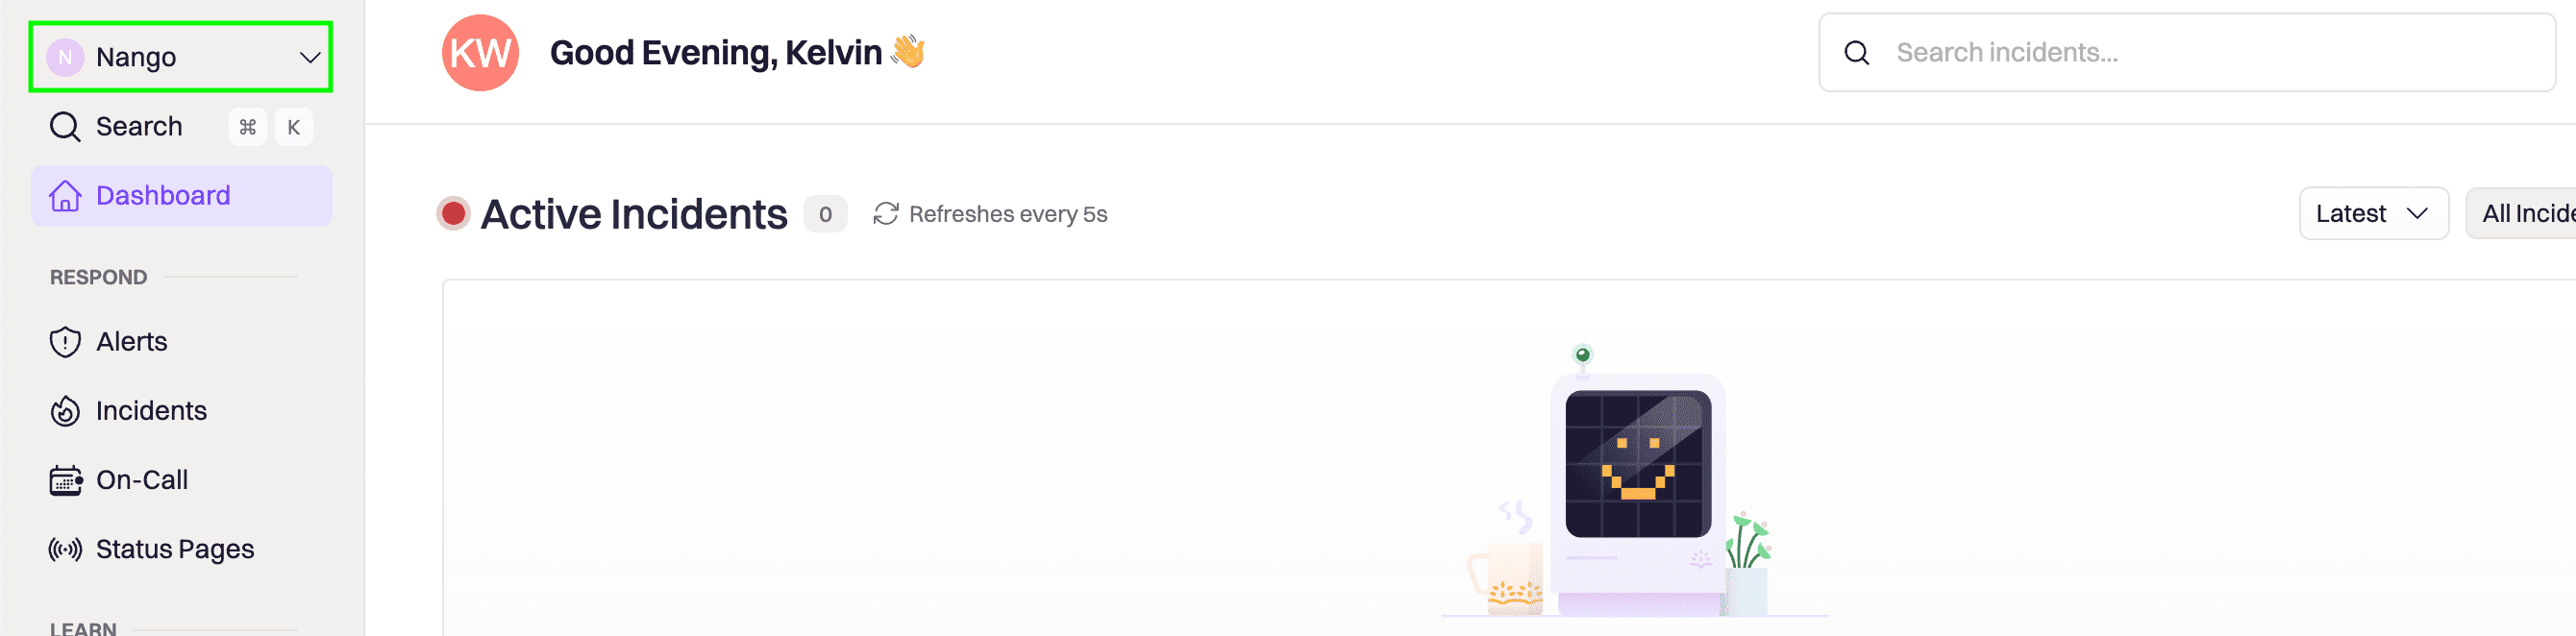This screenshot has height=636, width=2576.
Task: Click the Search incidents input field
Action: (2186, 53)
